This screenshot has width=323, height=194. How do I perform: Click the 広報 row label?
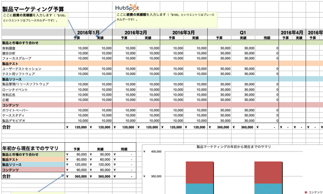click(6, 100)
